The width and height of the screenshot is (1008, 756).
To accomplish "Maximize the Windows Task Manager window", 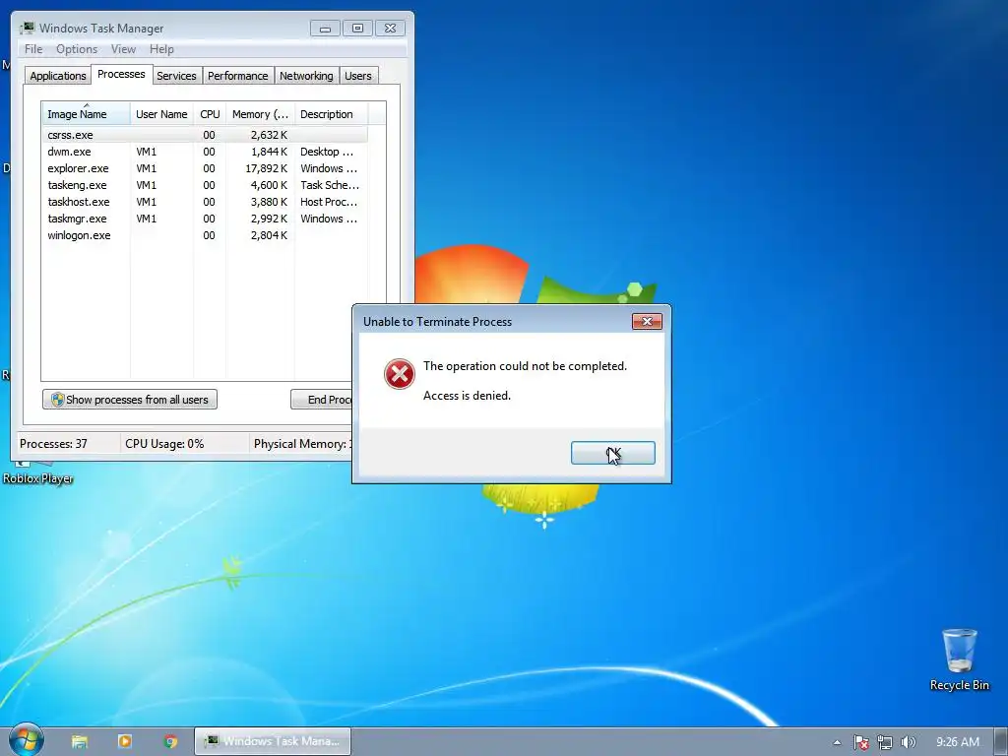I will point(357,29).
